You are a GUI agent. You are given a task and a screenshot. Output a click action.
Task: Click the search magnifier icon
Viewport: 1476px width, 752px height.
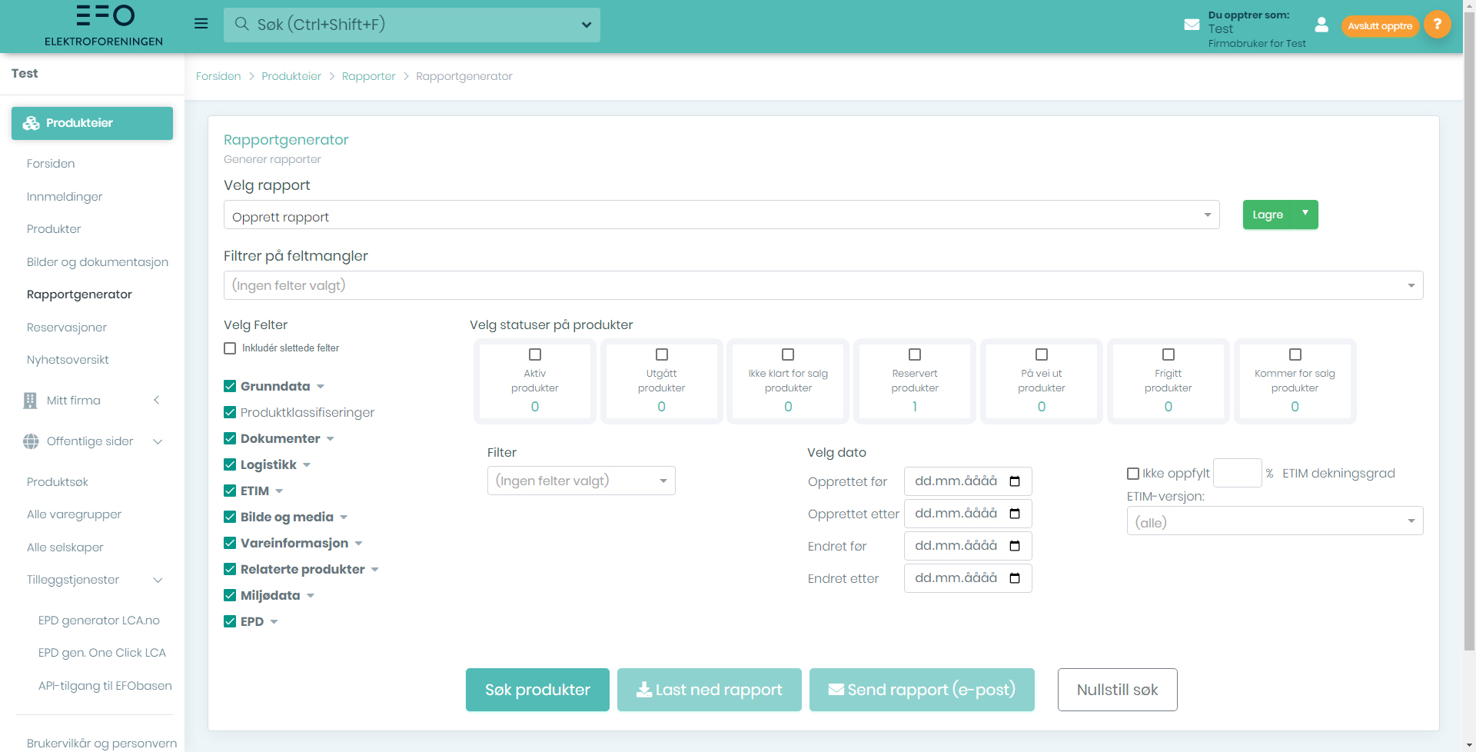pos(241,24)
